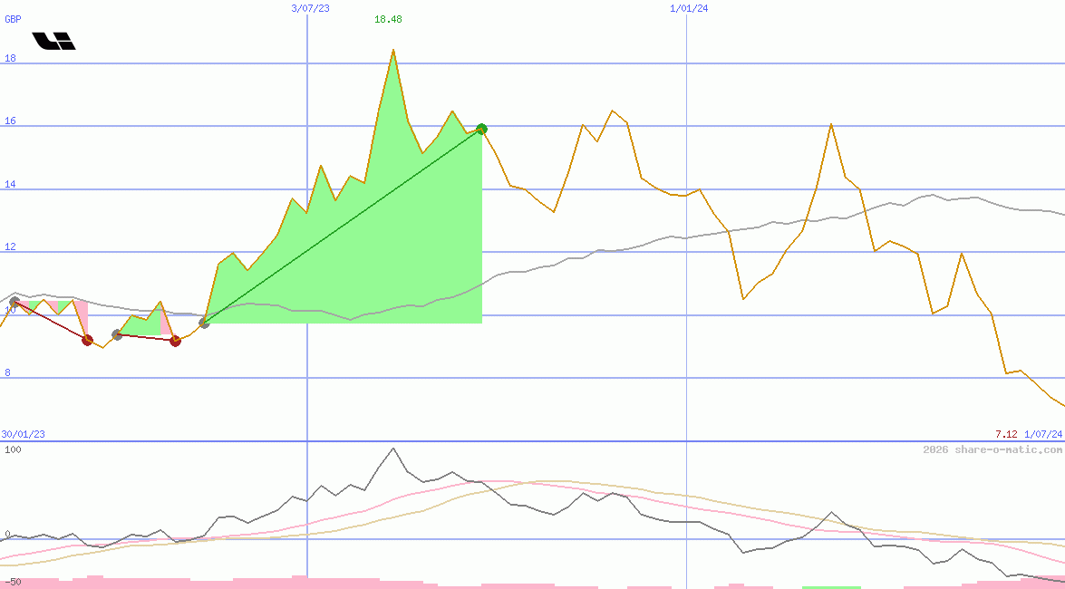Select the second red loss marker
This screenshot has height=589, width=1065.
click(175, 341)
